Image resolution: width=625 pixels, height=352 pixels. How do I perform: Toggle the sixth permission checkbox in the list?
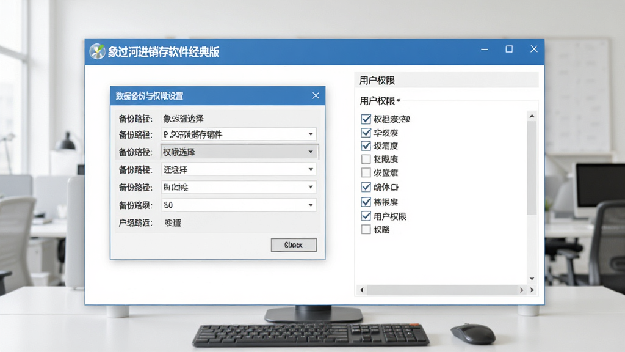pyautogui.click(x=366, y=187)
